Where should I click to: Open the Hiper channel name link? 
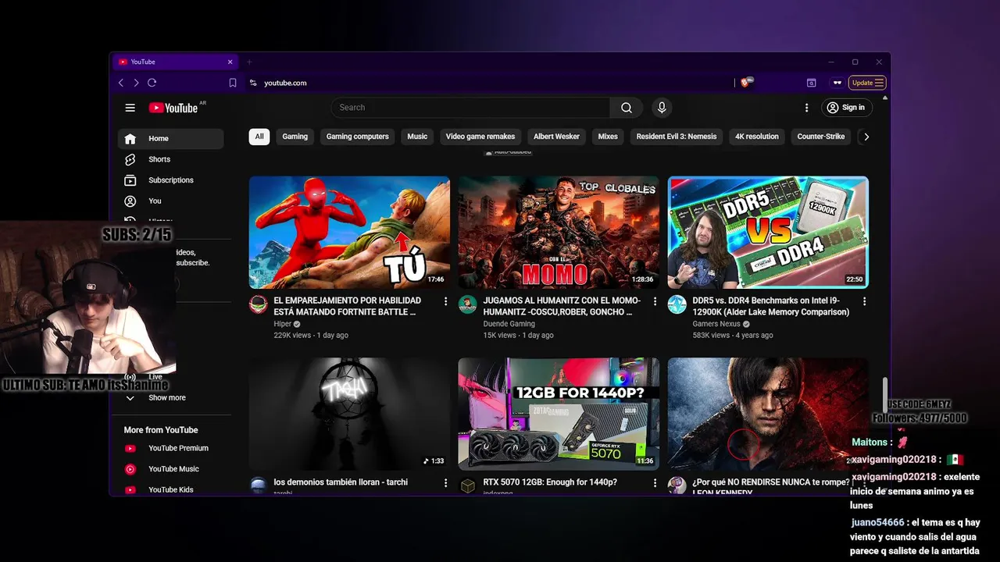(282, 324)
